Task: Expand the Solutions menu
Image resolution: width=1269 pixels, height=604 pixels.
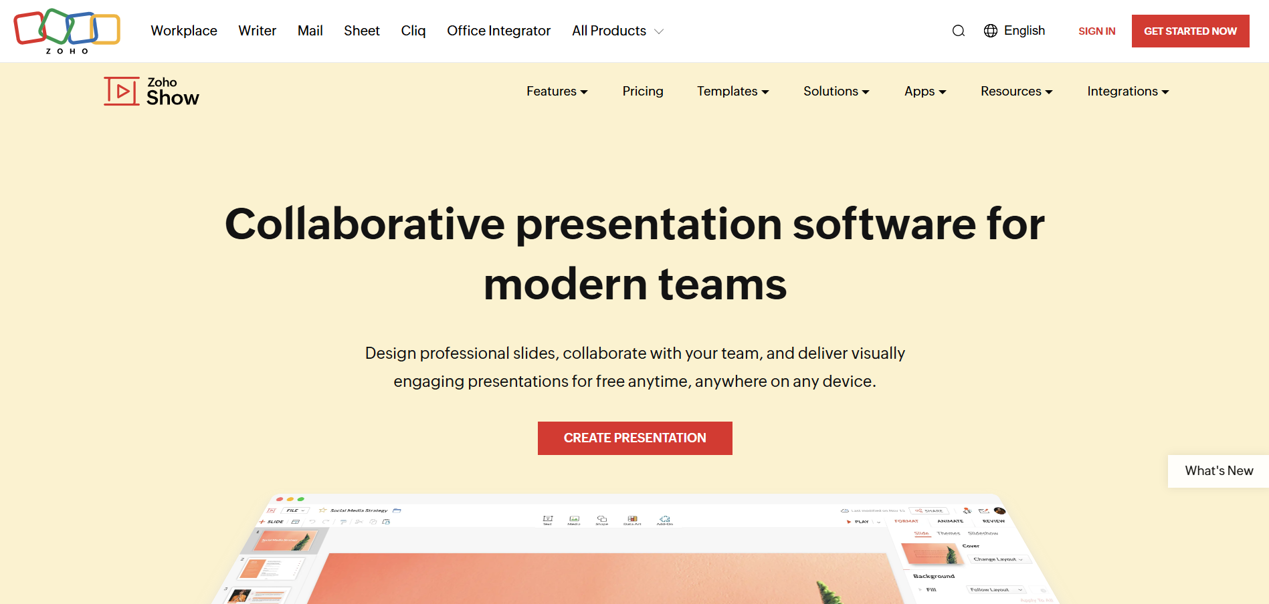Action: pos(836,92)
